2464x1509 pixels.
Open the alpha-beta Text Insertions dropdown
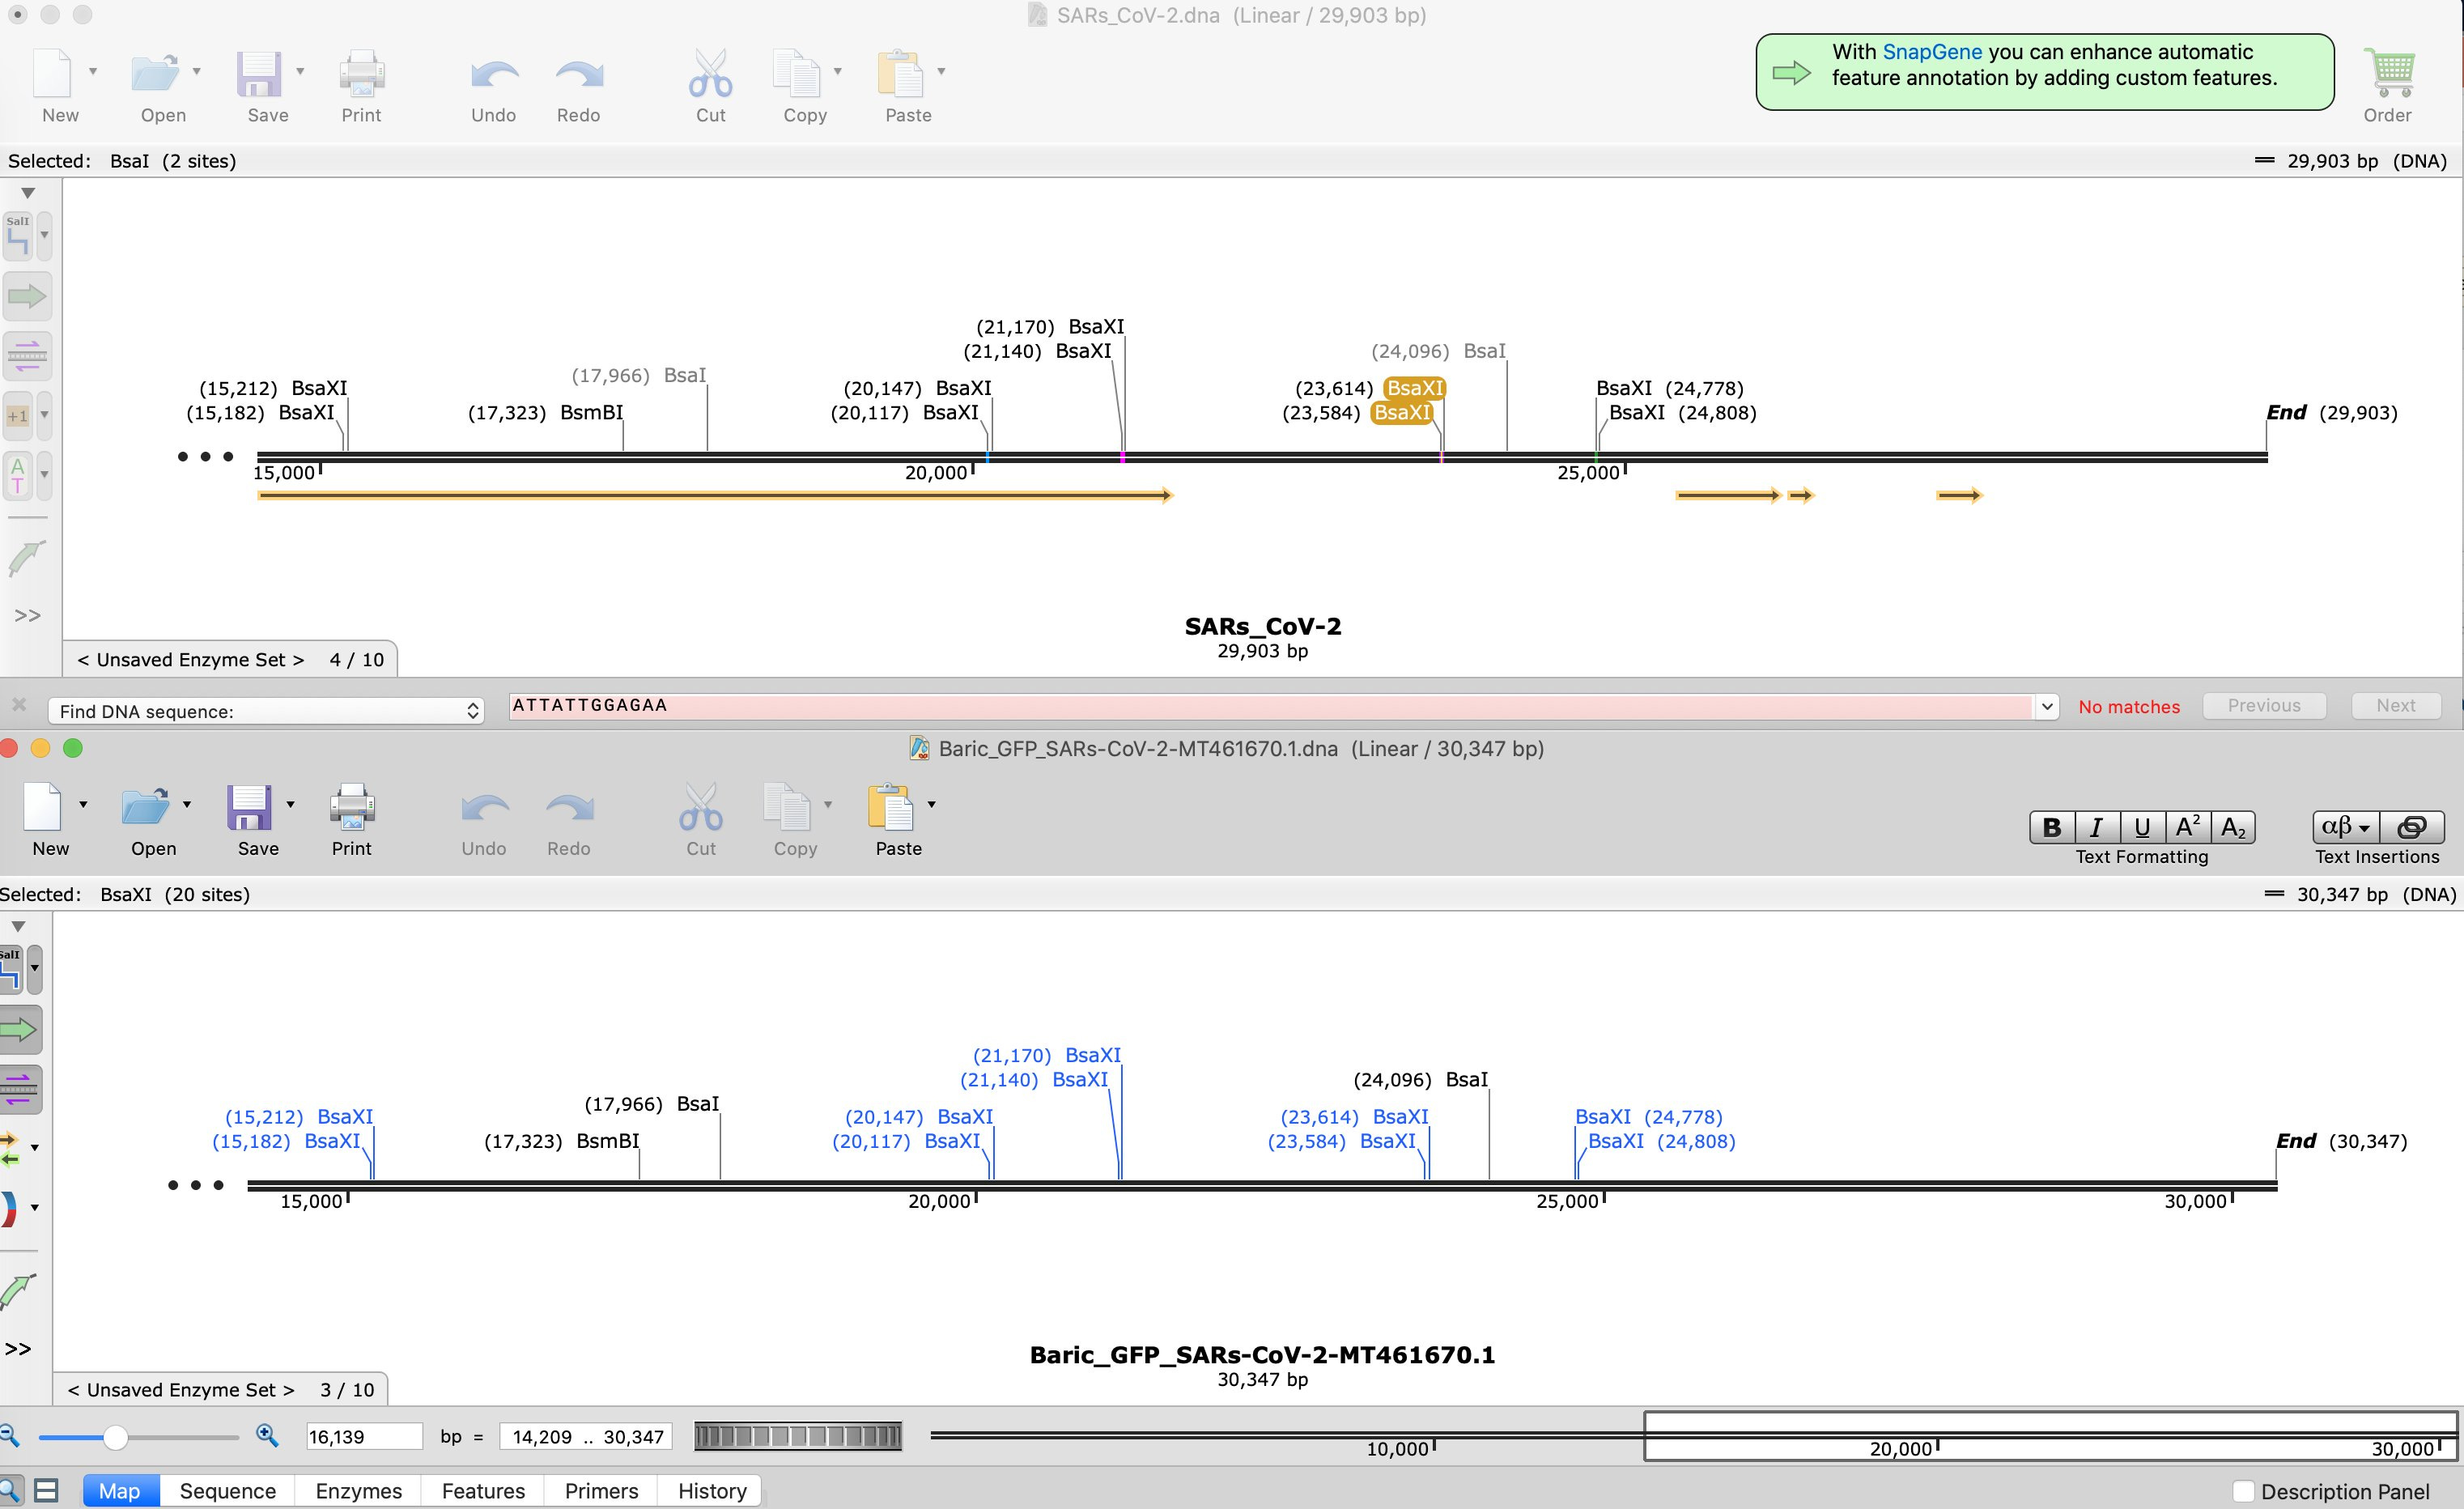tap(2345, 827)
